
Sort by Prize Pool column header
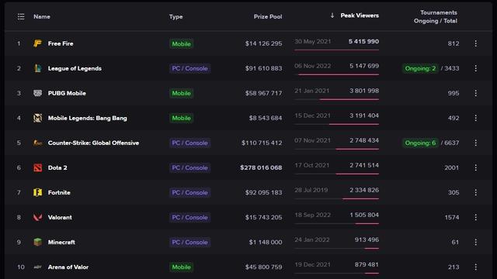268,16
